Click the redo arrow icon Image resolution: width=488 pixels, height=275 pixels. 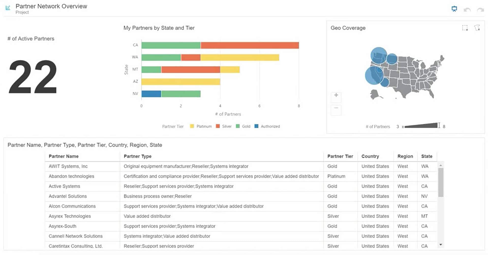pos(480,10)
